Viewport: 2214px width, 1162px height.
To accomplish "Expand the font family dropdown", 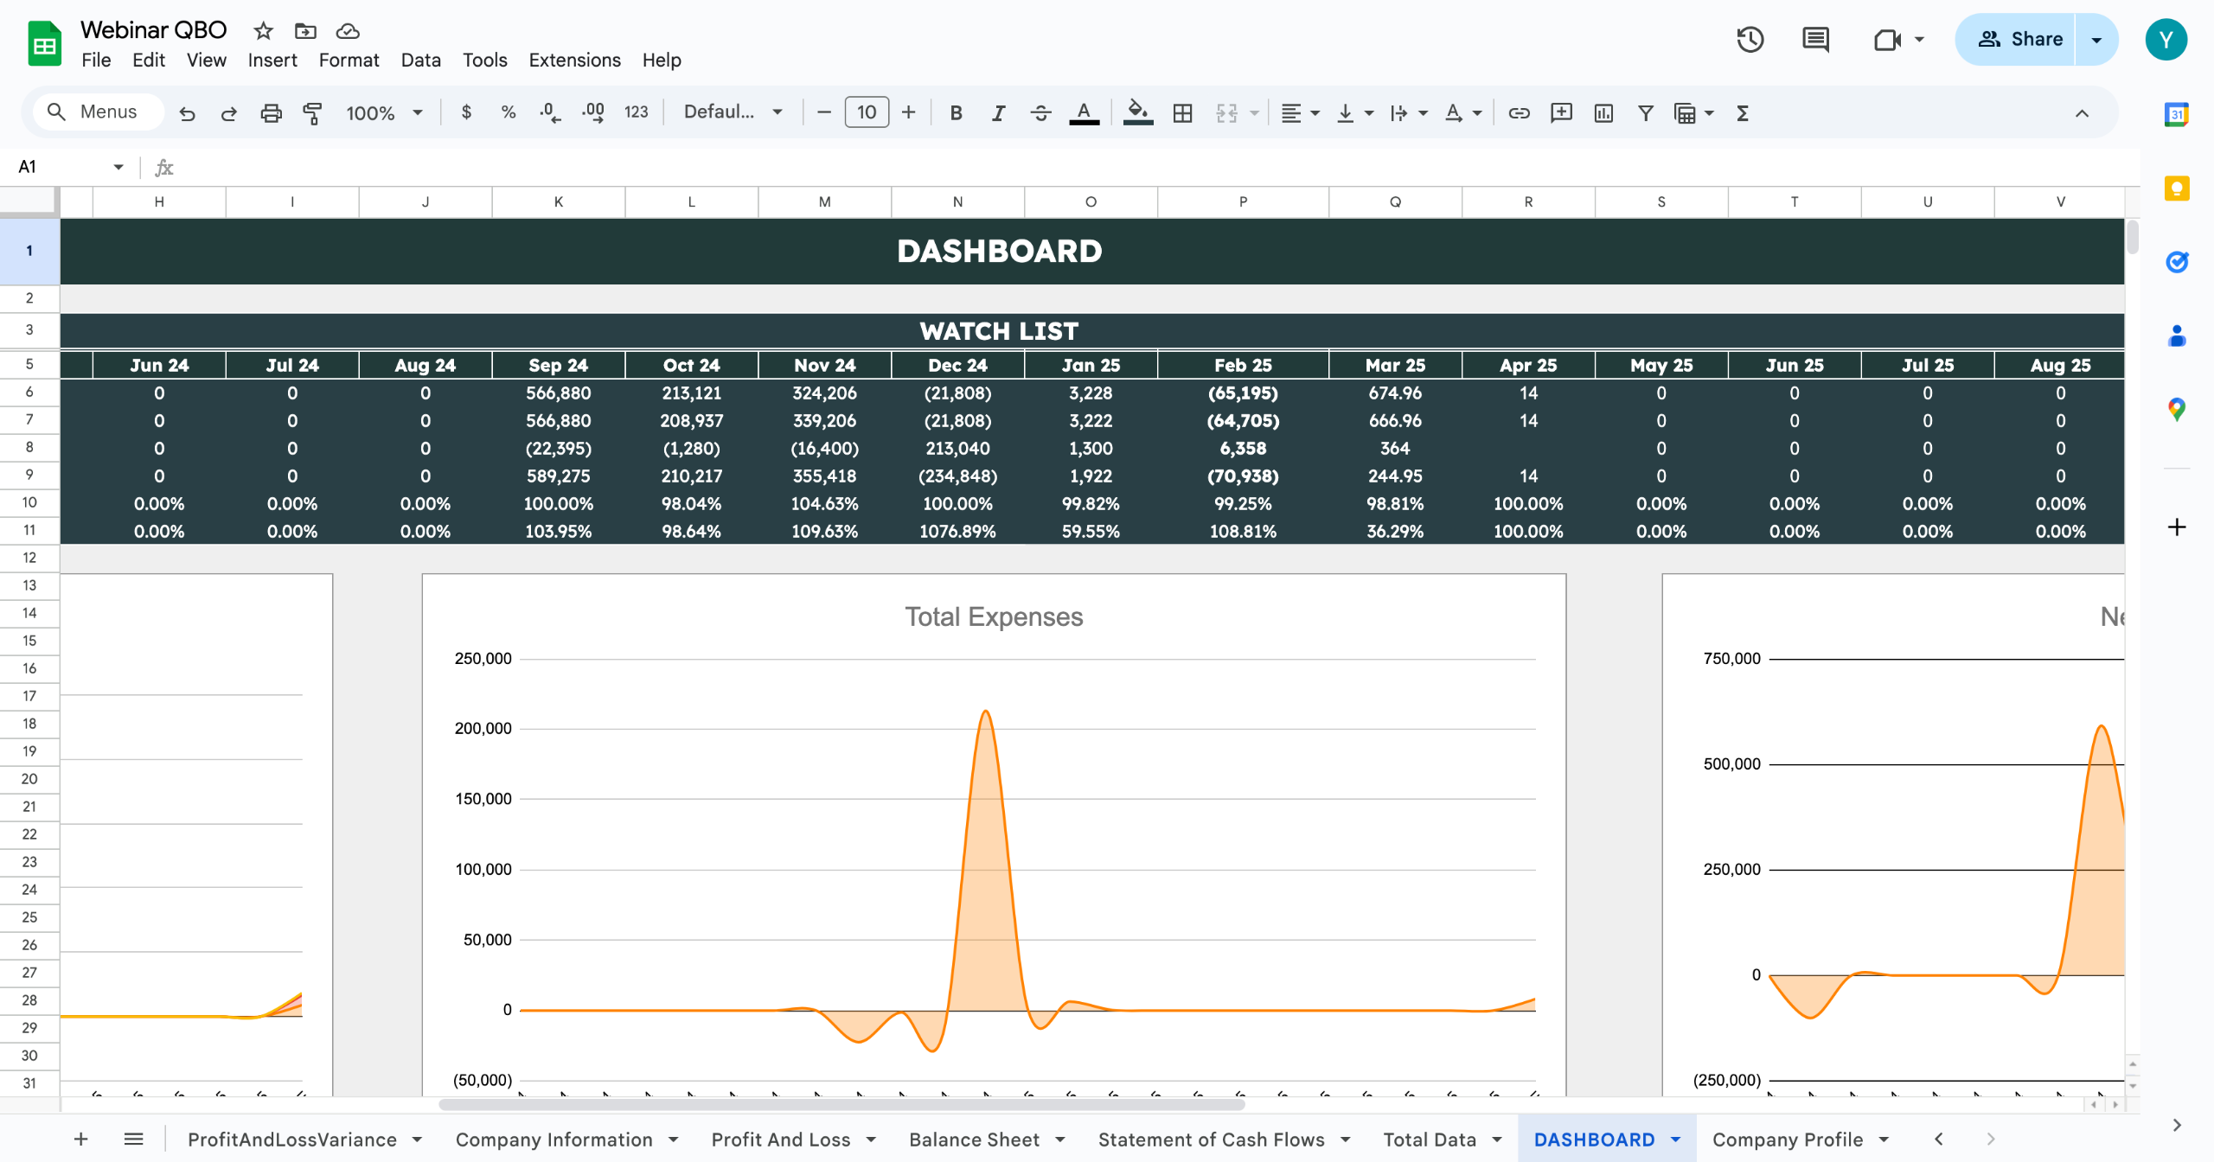I will click(733, 112).
